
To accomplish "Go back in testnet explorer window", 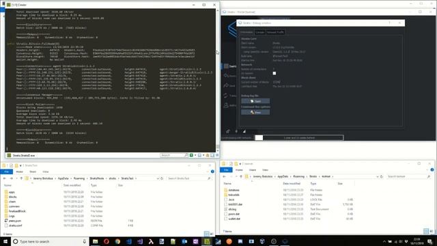I will click(225, 176).
